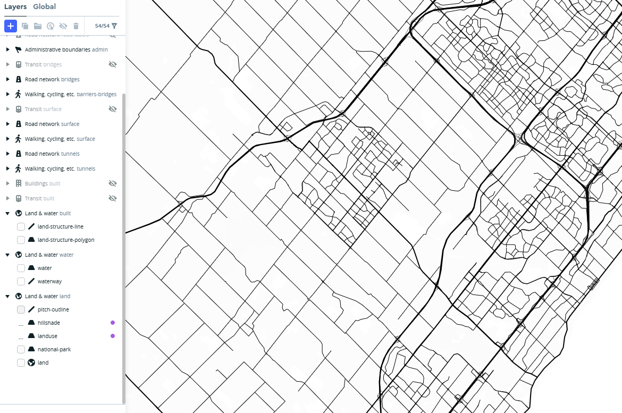This screenshot has width=622, height=413.
Task: Add a new layer with the plus icon
Action: pyautogui.click(x=10, y=26)
